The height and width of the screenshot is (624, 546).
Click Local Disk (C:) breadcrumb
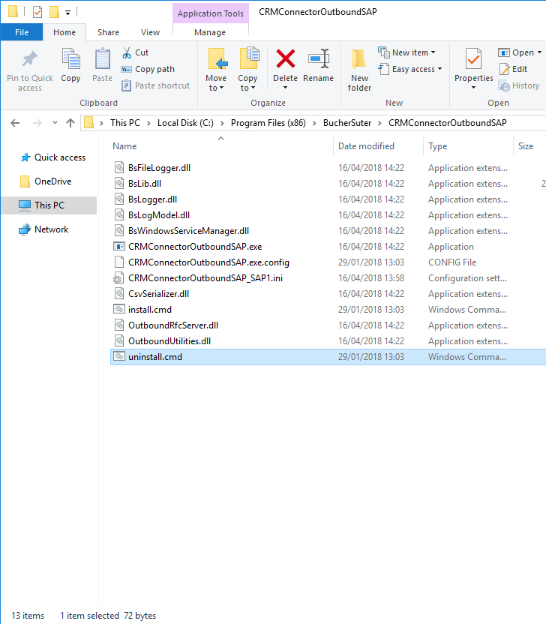click(x=185, y=123)
